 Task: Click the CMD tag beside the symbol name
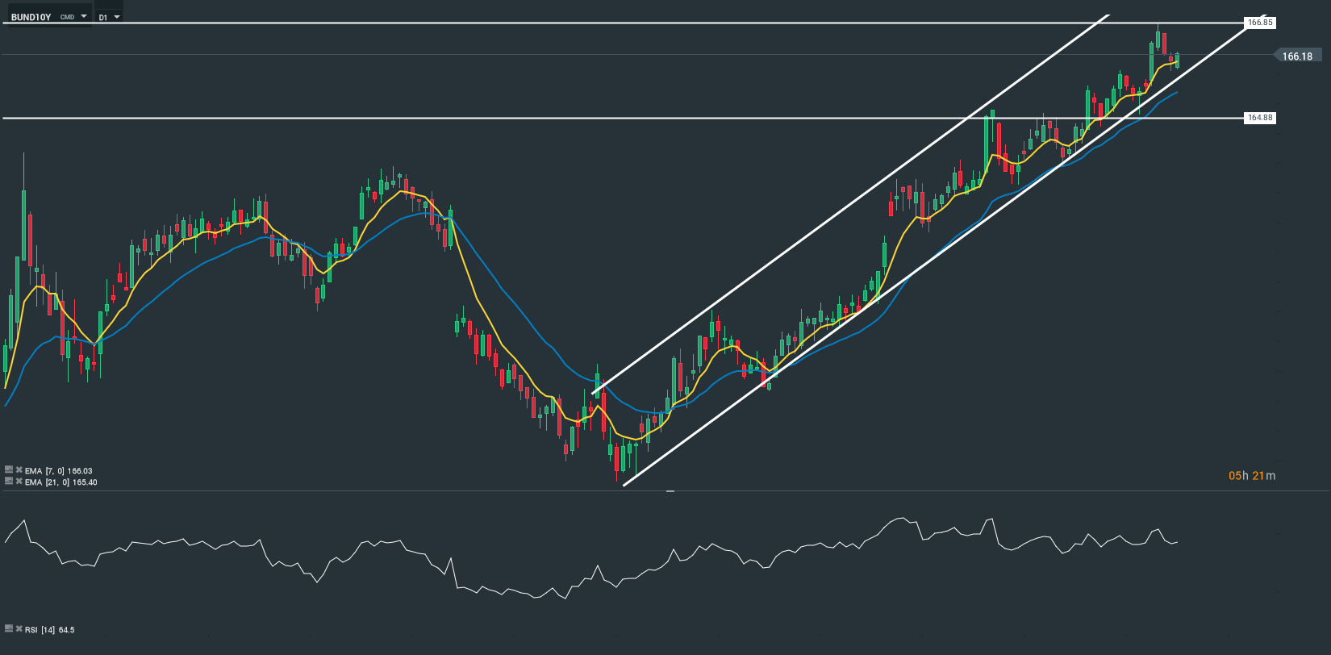[x=67, y=17]
